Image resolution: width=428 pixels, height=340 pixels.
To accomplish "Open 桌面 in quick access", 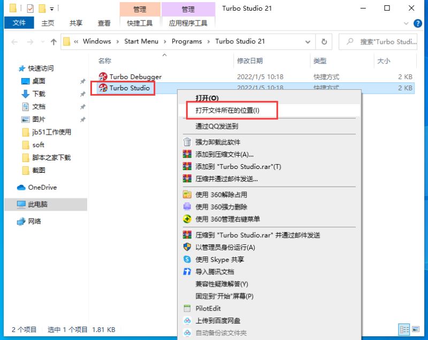I will [x=33, y=81].
